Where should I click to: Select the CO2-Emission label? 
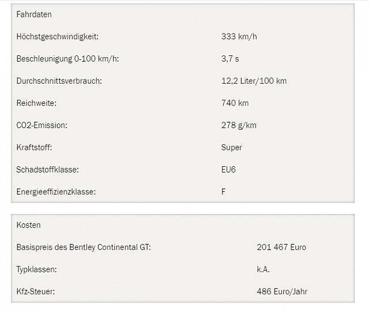pos(42,125)
